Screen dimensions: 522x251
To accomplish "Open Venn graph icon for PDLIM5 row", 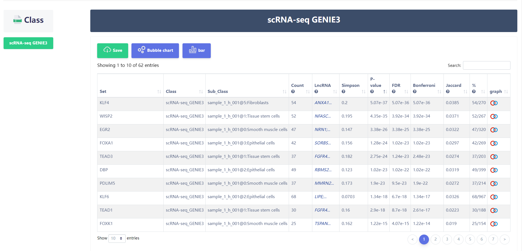I will [x=494, y=184].
